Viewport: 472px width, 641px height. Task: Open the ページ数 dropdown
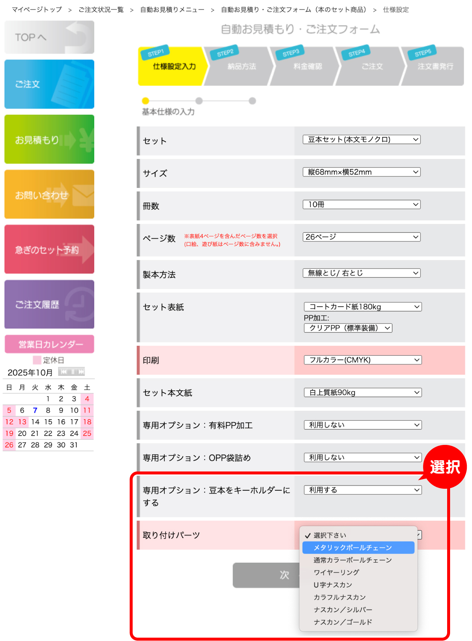point(361,237)
